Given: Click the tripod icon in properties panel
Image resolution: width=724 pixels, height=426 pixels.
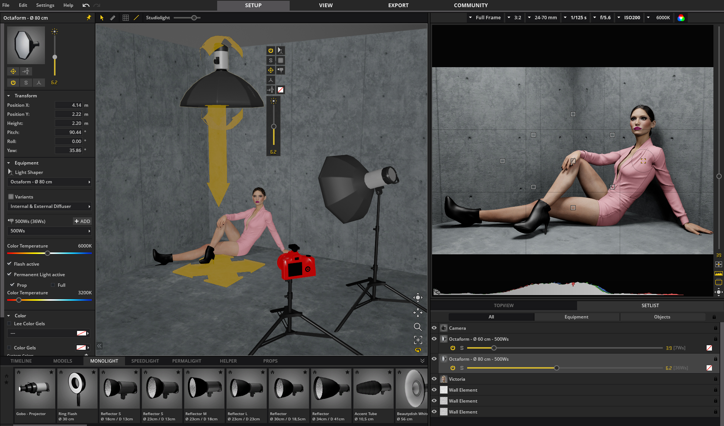Looking at the screenshot, I should (x=39, y=83).
